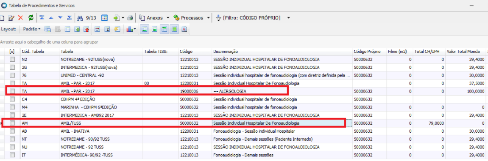Check the box for AMIL - INATIVA row
The height and width of the screenshot is (161, 488).
point(12,131)
